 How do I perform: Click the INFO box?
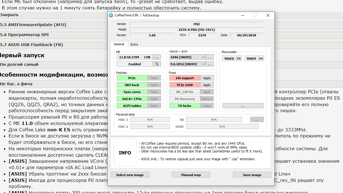tap(125, 153)
